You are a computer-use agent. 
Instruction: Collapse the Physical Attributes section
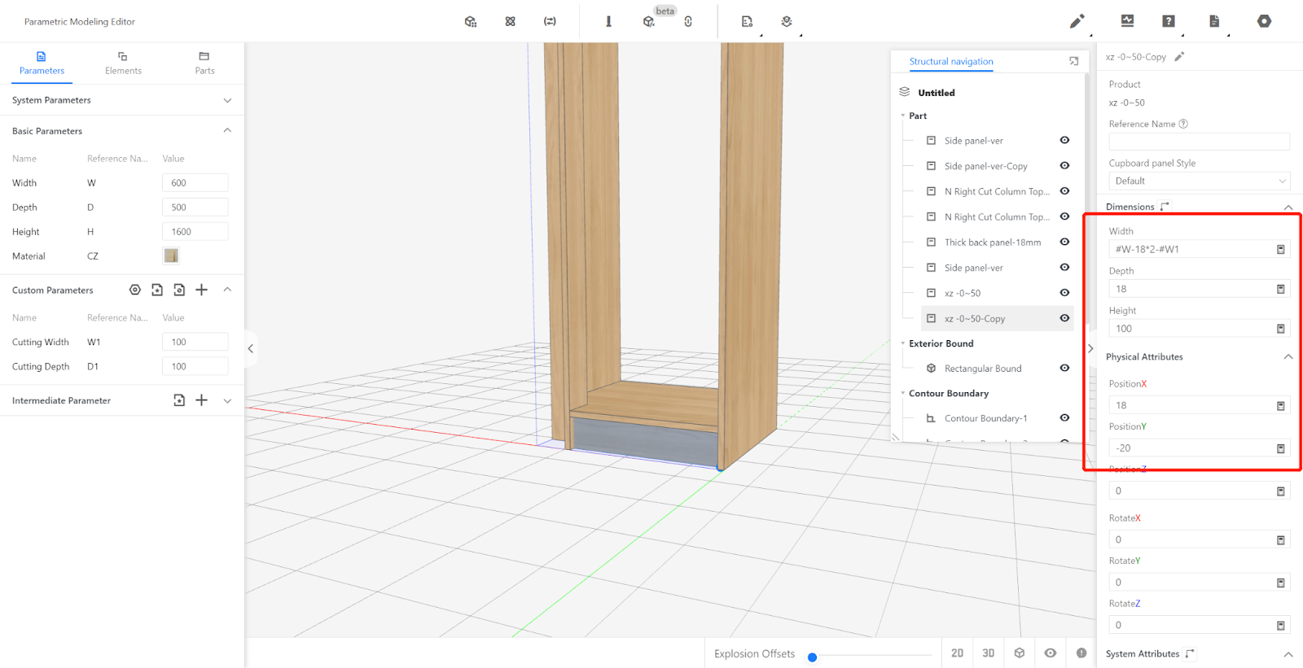pyautogui.click(x=1288, y=356)
